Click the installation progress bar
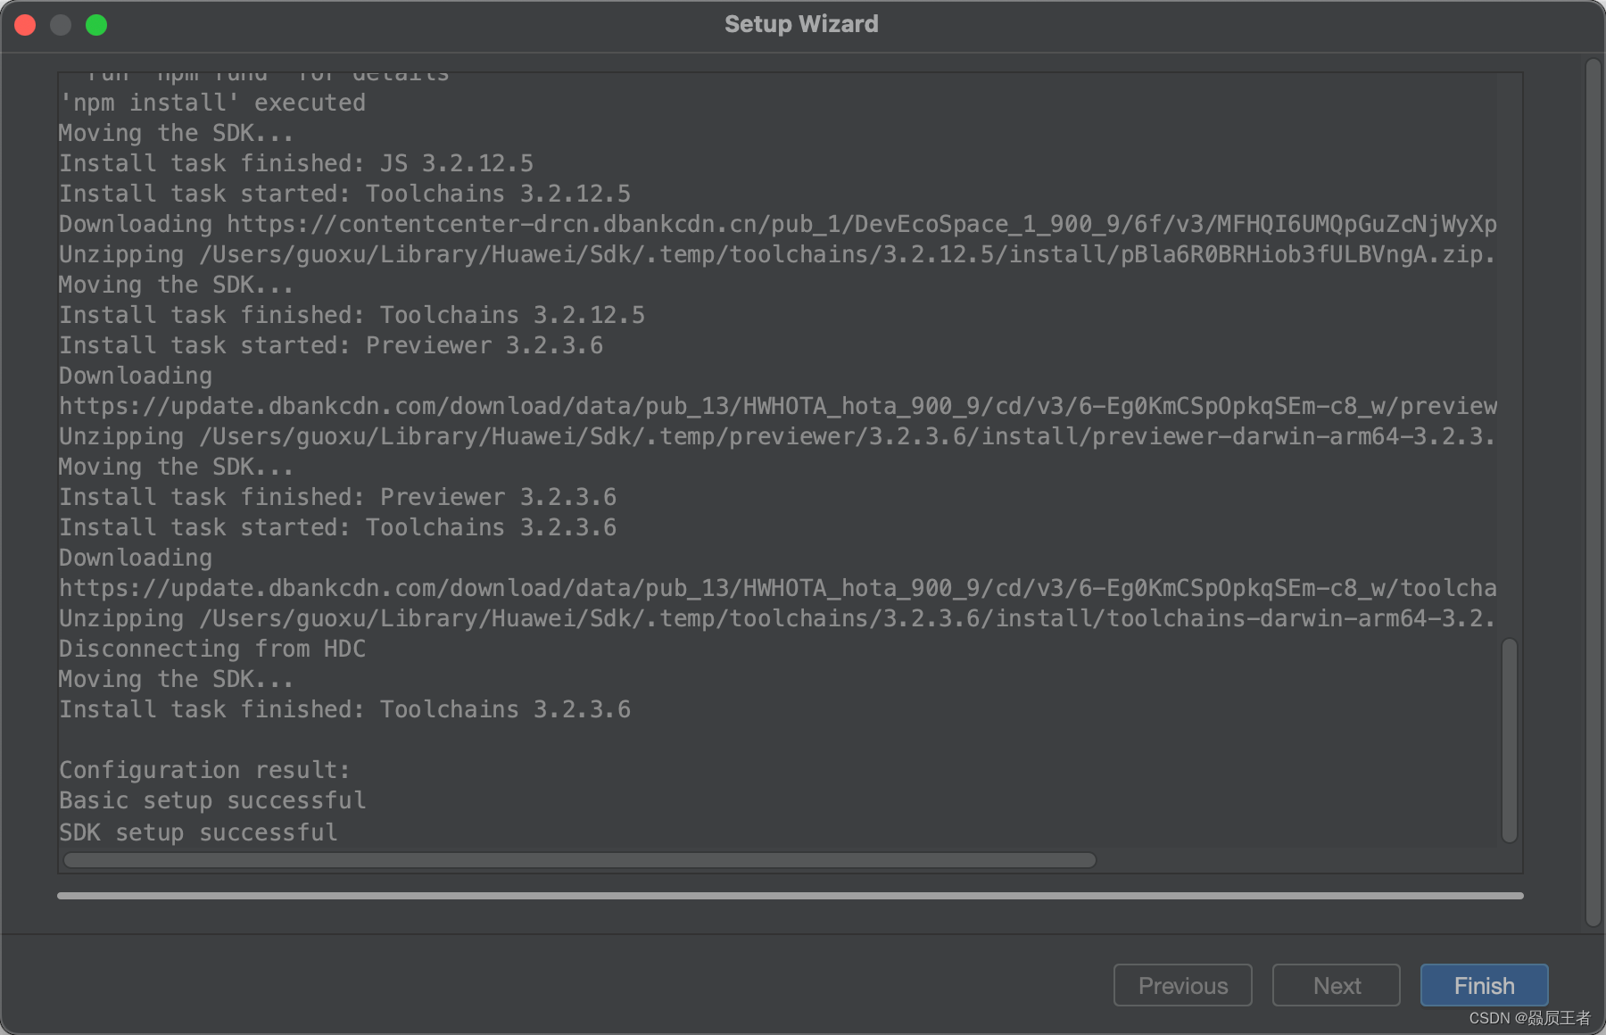1606x1035 pixels. [791, 895]
